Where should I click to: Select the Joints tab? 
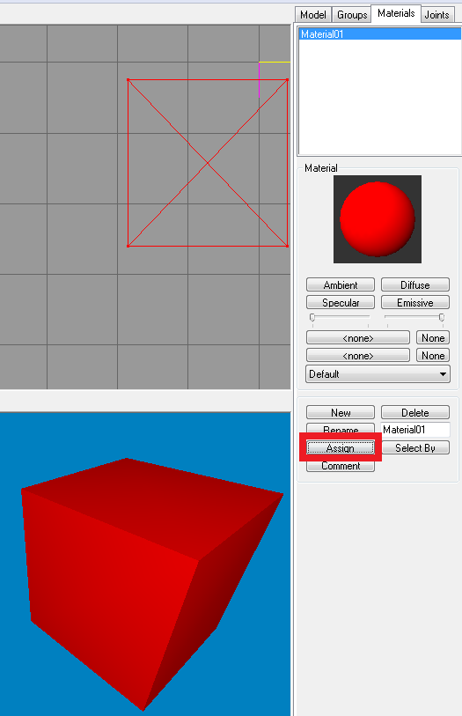click(x=436, y=15)
